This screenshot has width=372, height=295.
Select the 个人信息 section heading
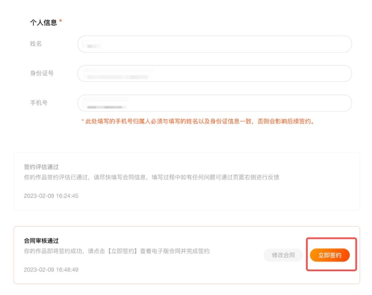pyautogui.click(x=43, y=22)
